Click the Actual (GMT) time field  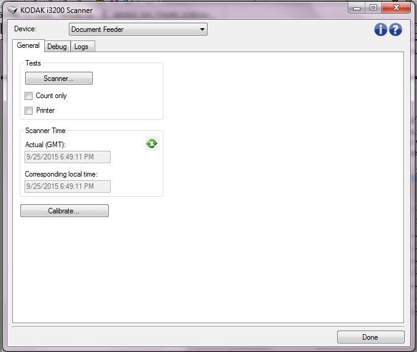pyautogui.click(x=68, y=157)
